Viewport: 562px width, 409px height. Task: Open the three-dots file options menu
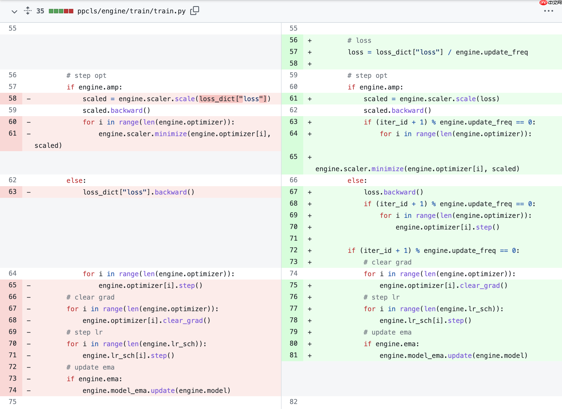tap(548, 11)
